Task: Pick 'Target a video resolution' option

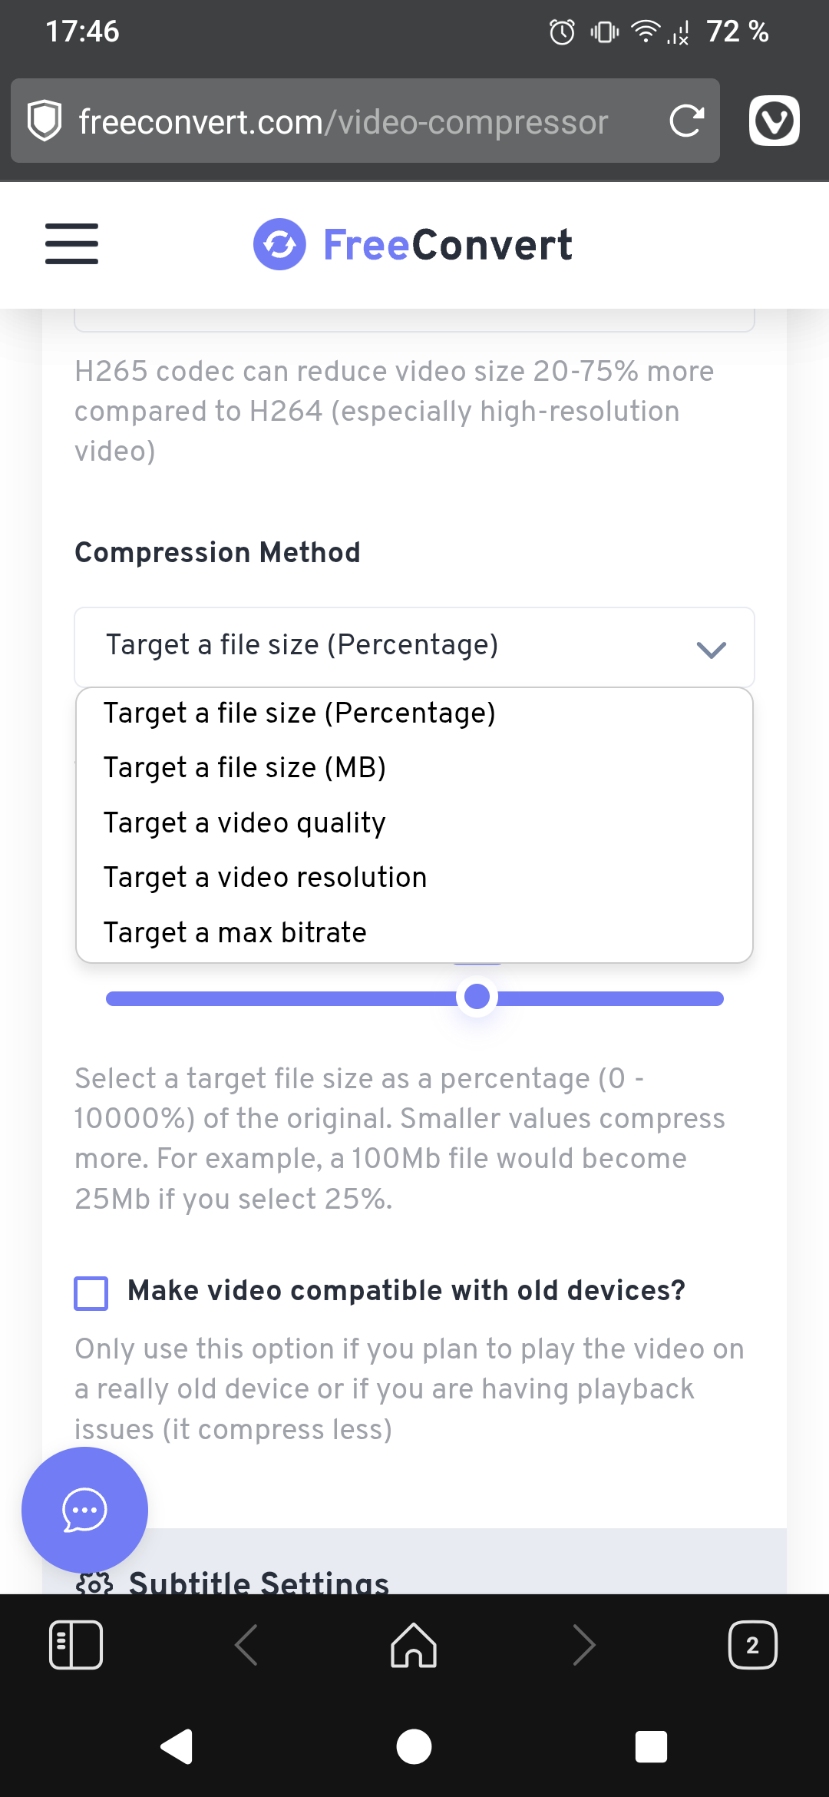Action: click(x=265, y=878)
